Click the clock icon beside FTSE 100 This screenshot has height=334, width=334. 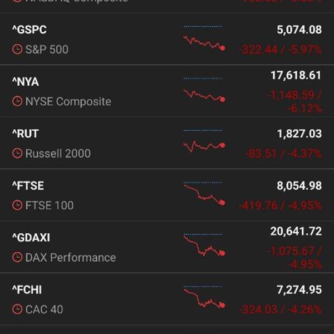click(17, 205)
